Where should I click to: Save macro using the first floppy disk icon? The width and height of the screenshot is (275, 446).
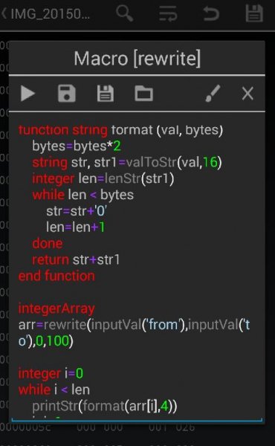67,94
